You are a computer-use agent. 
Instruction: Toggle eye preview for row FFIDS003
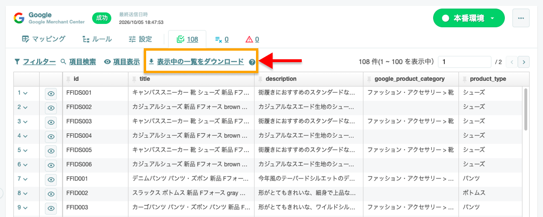coord(51,122)
